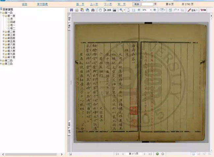
Task: Select the hand pan tool
Action: pos(100,10)
